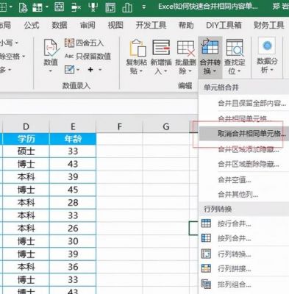Click the merge-cells quick access icon
This screenshot has height=294, width=289.
pyautogui.click(x=59, y=7)
